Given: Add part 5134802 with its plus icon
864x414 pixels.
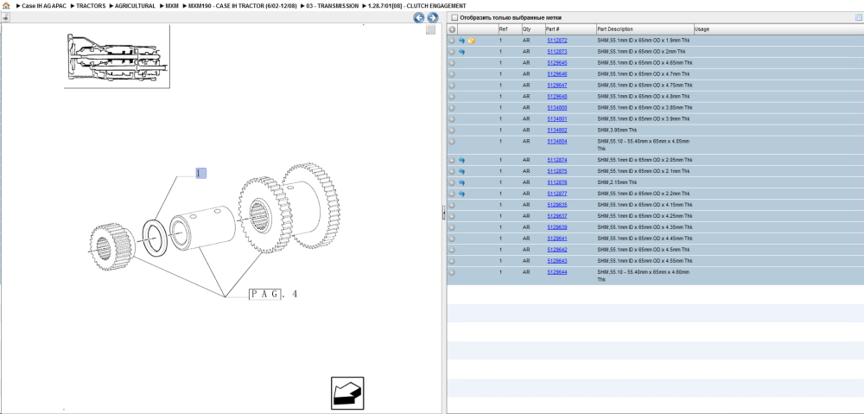Looking at the screenshot, I should click(452, 131).
